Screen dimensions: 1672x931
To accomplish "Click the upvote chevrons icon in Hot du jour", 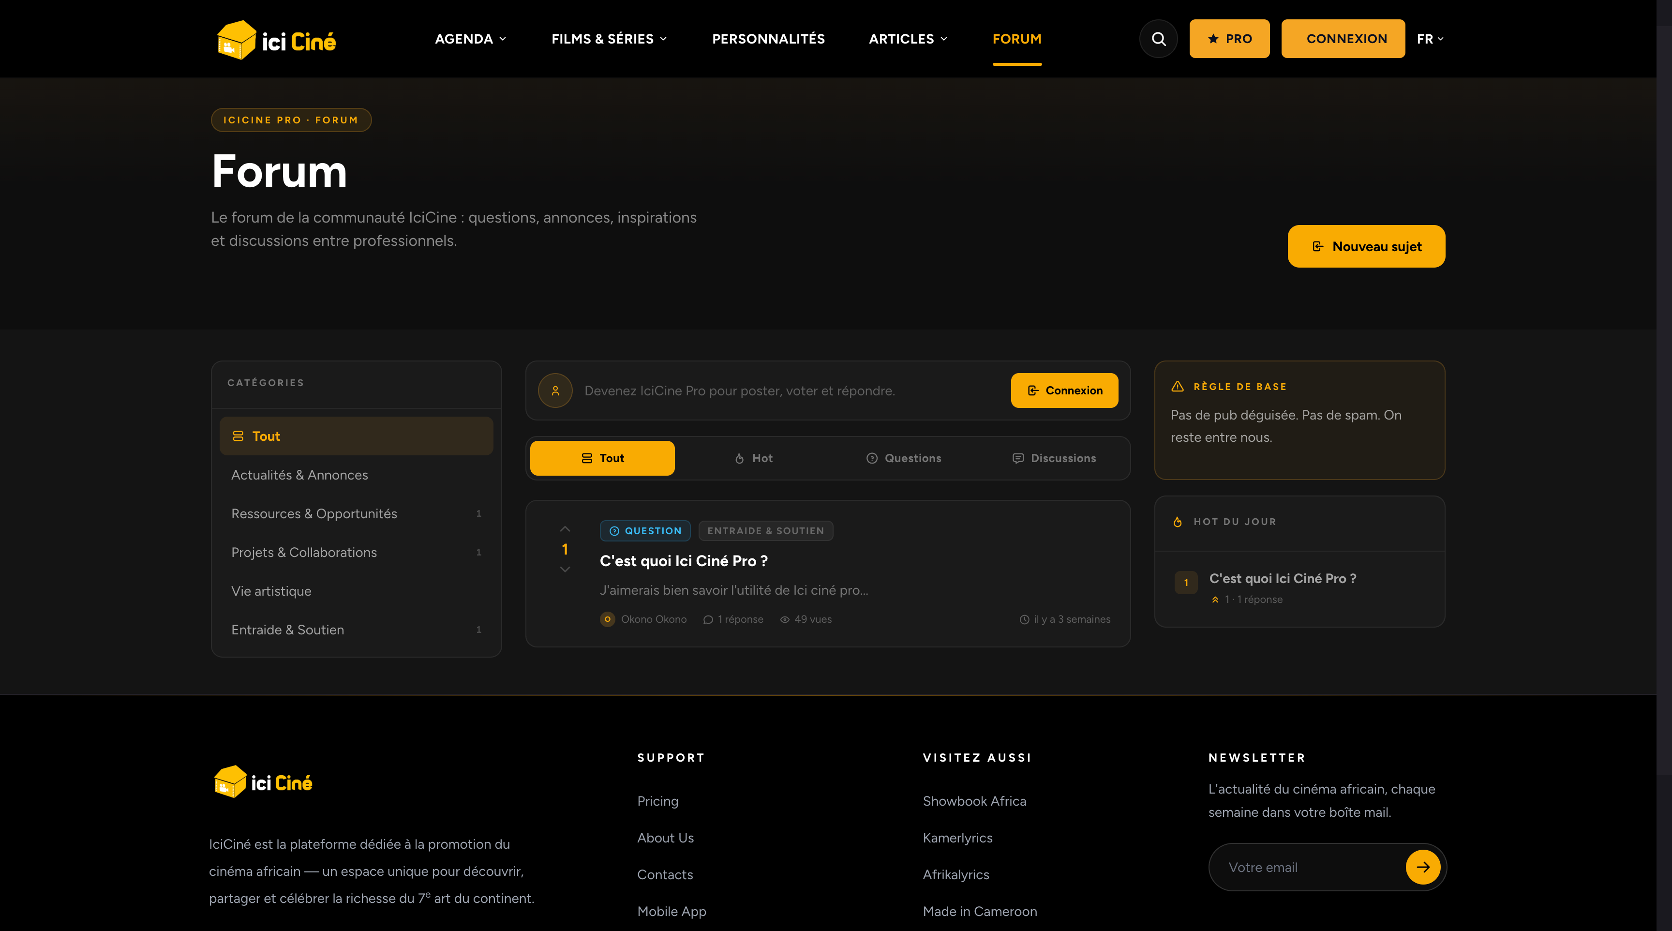I will [1214, 599].
